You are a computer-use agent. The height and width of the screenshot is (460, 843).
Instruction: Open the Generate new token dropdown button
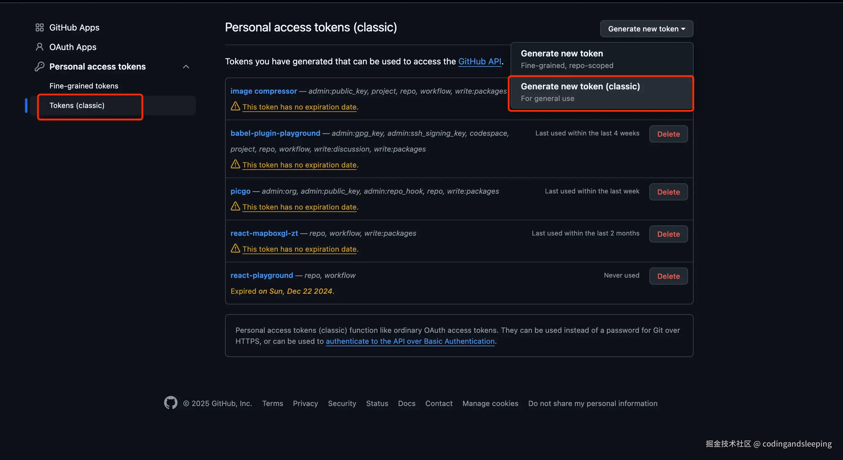click(x=647, y=29)
